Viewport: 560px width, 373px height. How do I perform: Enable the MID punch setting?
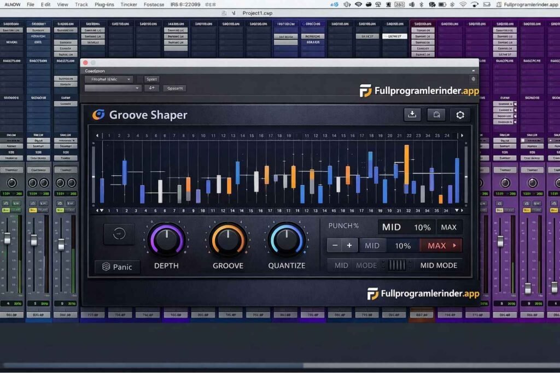pyautogui.click(x=372, y=245)
